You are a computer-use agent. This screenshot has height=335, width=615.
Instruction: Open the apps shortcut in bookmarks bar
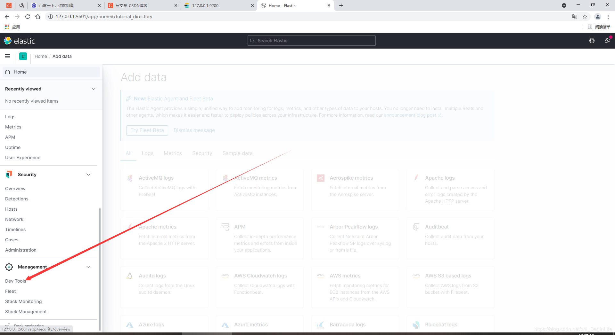tap(12, 27)
